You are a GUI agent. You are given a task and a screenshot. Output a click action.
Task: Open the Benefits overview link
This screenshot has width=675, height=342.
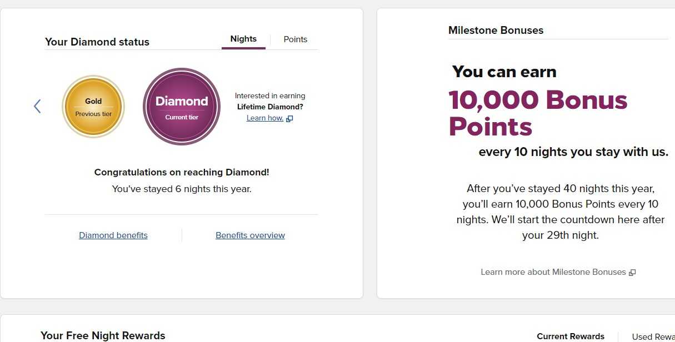250,235
